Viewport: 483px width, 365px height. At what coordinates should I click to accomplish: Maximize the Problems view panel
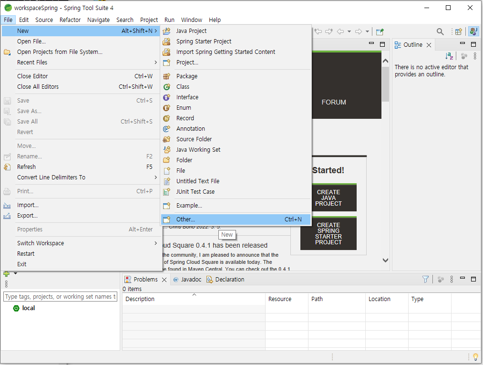click(473, 279)
